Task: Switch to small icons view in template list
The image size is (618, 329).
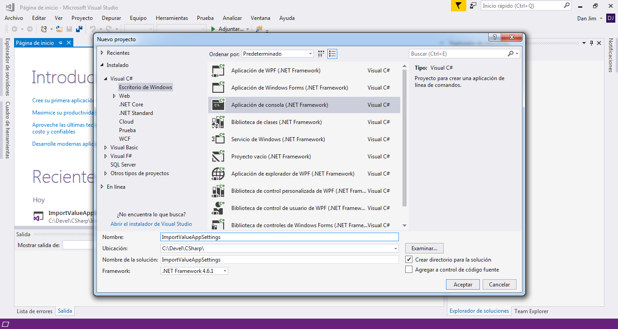Action: pyautogui.click(x=321, y=54)
